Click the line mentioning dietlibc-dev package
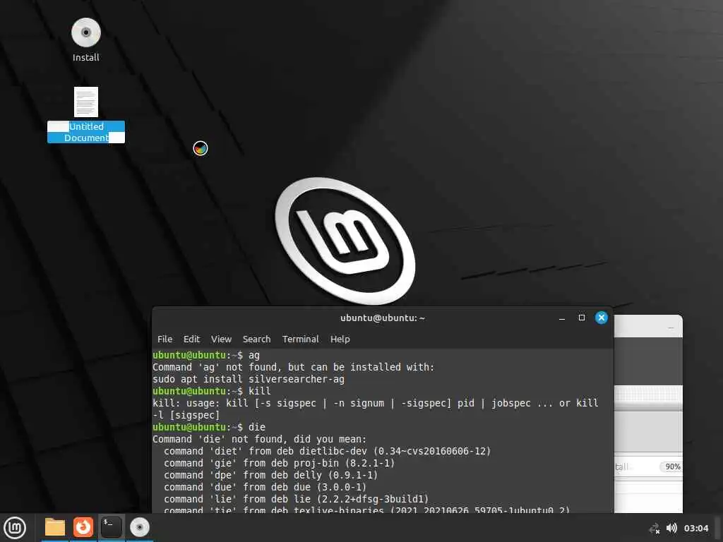This screenshot has height=542, width=723. (328, 451)
